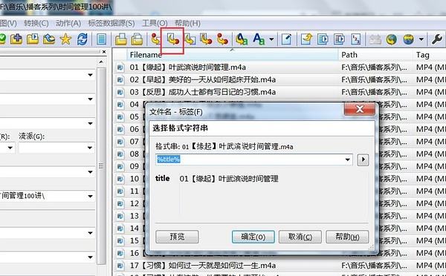The height and width of the screenshot is (276, 446).
Task: Close the tag panel with the × button
Action: point(104,52)
